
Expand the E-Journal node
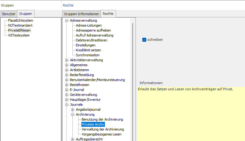67,90
